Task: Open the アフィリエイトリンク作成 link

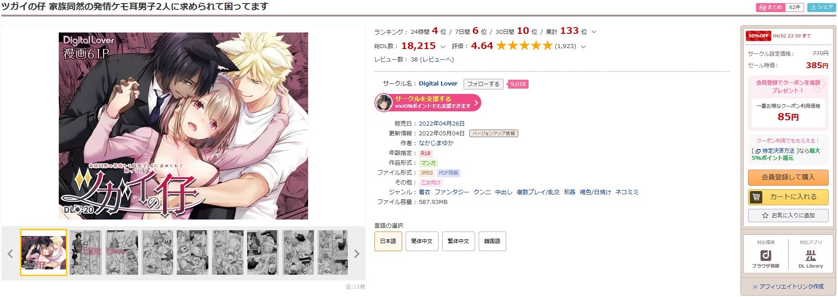Action: tap(788, 286)
